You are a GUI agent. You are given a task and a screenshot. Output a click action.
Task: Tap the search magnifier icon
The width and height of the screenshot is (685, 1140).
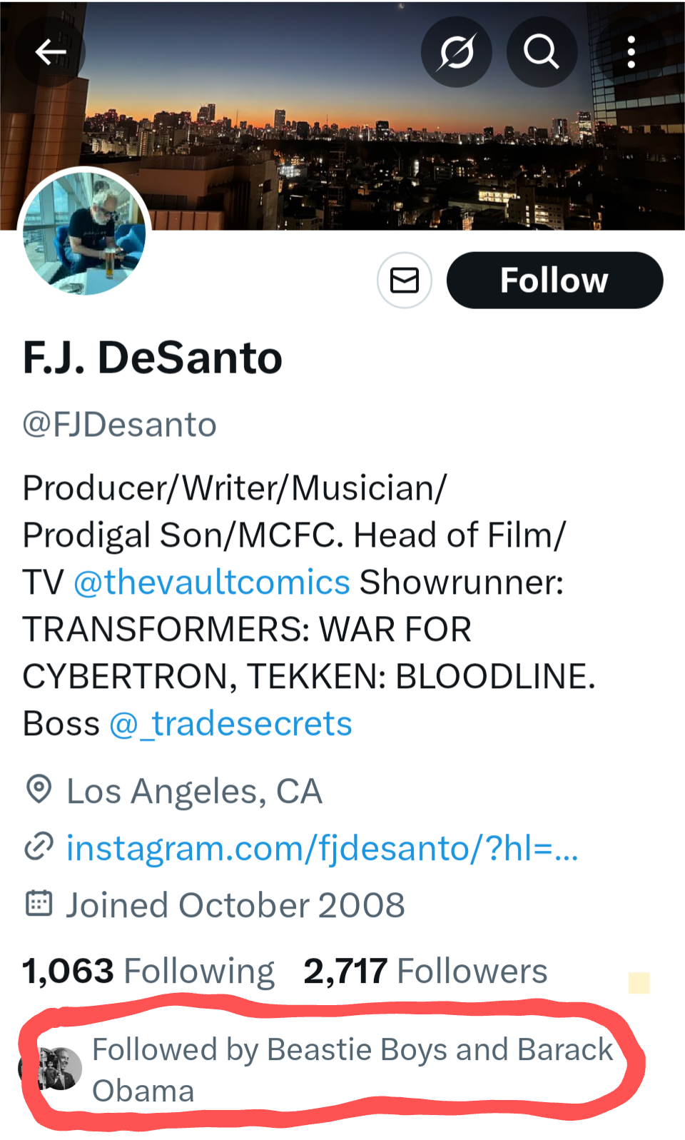[542, 51]
